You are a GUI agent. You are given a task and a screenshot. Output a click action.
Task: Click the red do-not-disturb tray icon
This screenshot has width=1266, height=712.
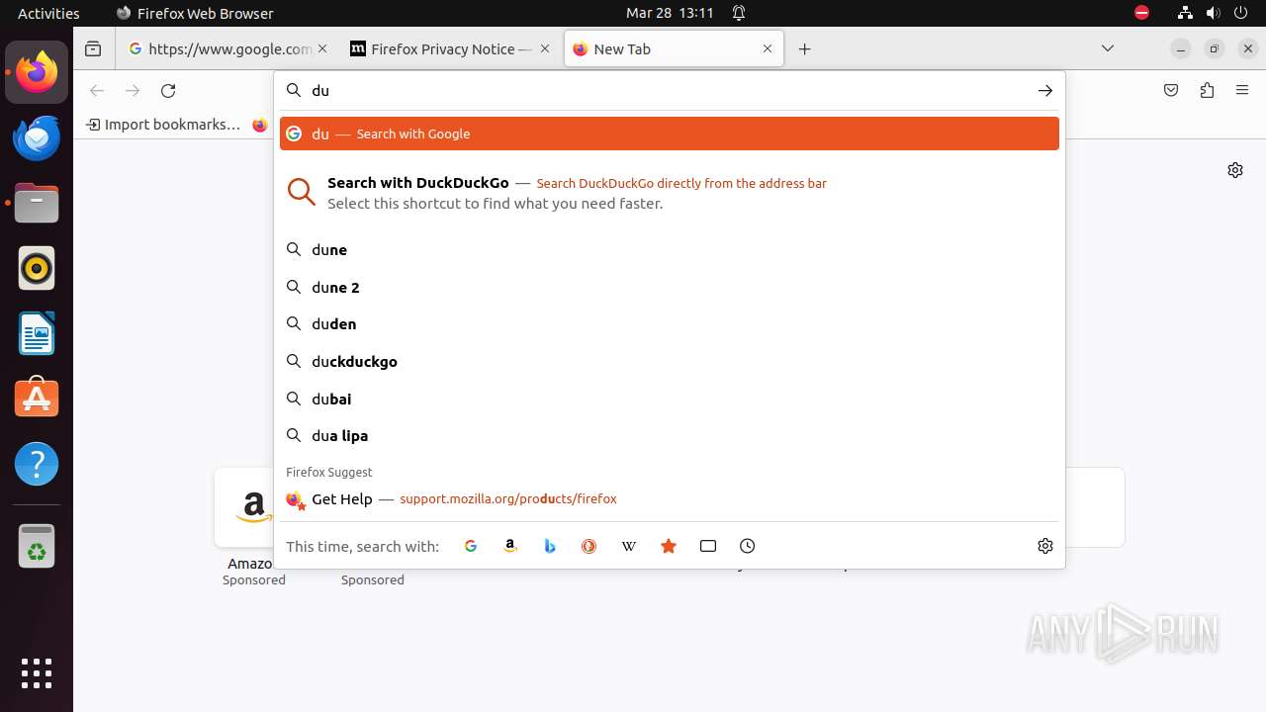point(1142,13)
